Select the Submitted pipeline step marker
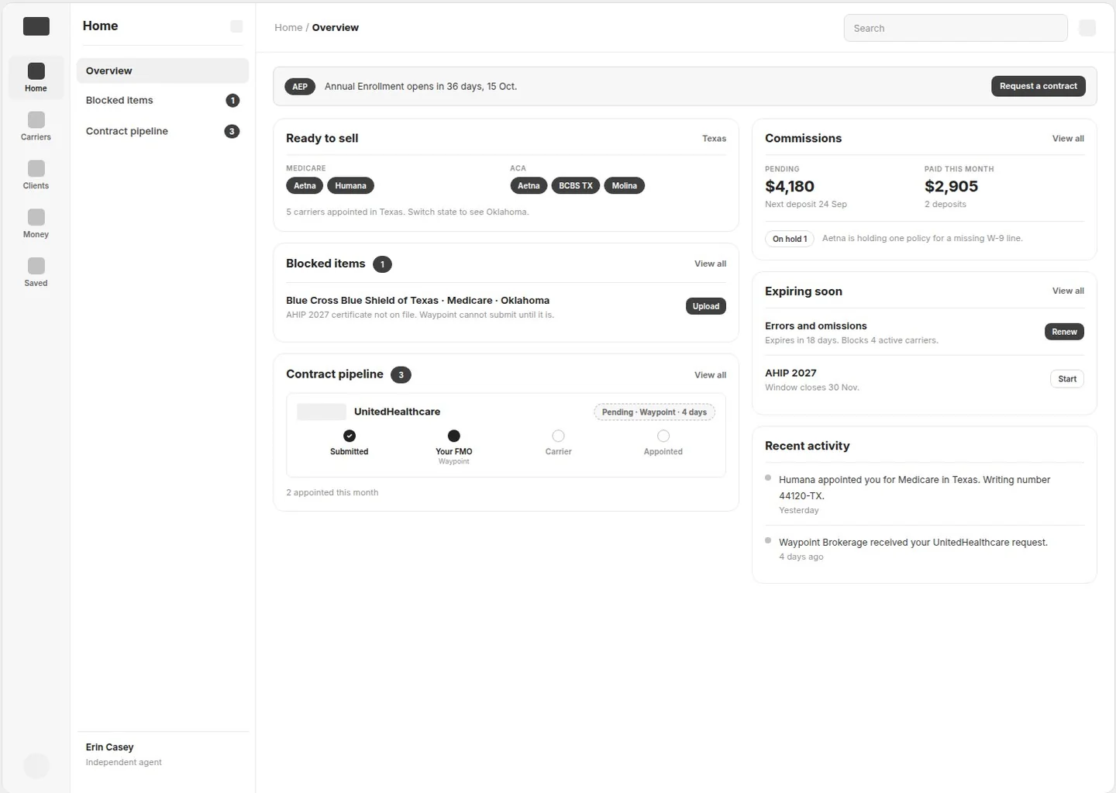1116x793 pixels. coord(350,436)
